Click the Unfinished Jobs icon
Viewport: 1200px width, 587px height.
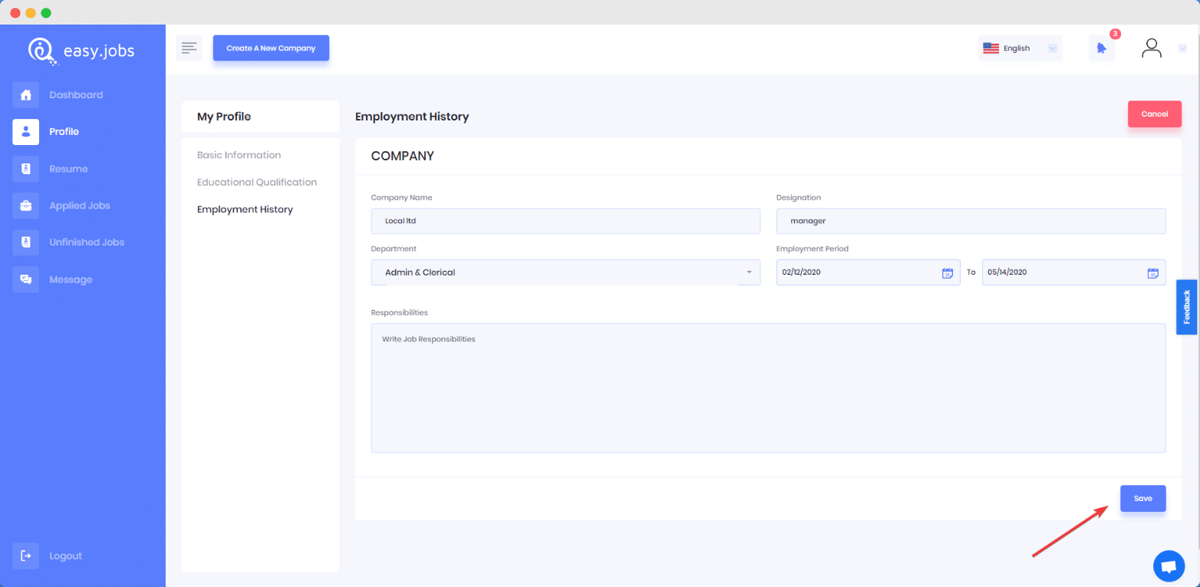26,242
